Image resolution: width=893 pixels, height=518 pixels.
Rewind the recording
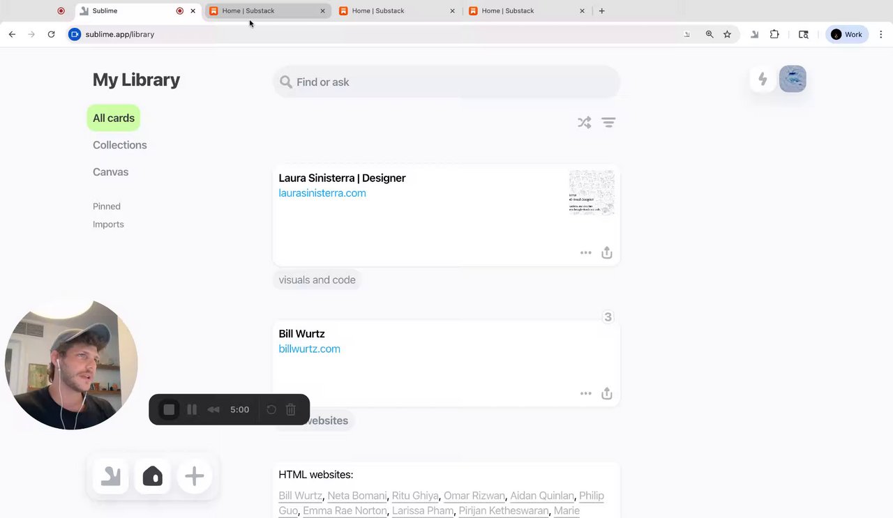pos(213,410)
